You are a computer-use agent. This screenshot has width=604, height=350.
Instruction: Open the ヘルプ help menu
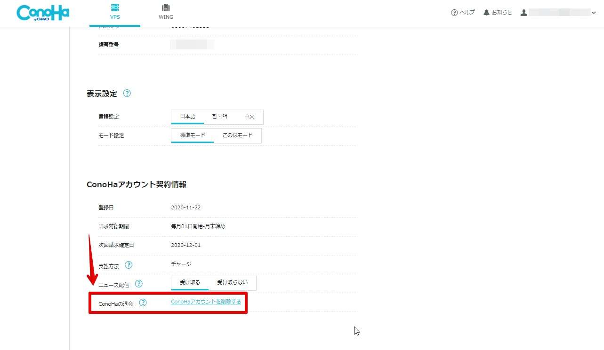(463, 13)
